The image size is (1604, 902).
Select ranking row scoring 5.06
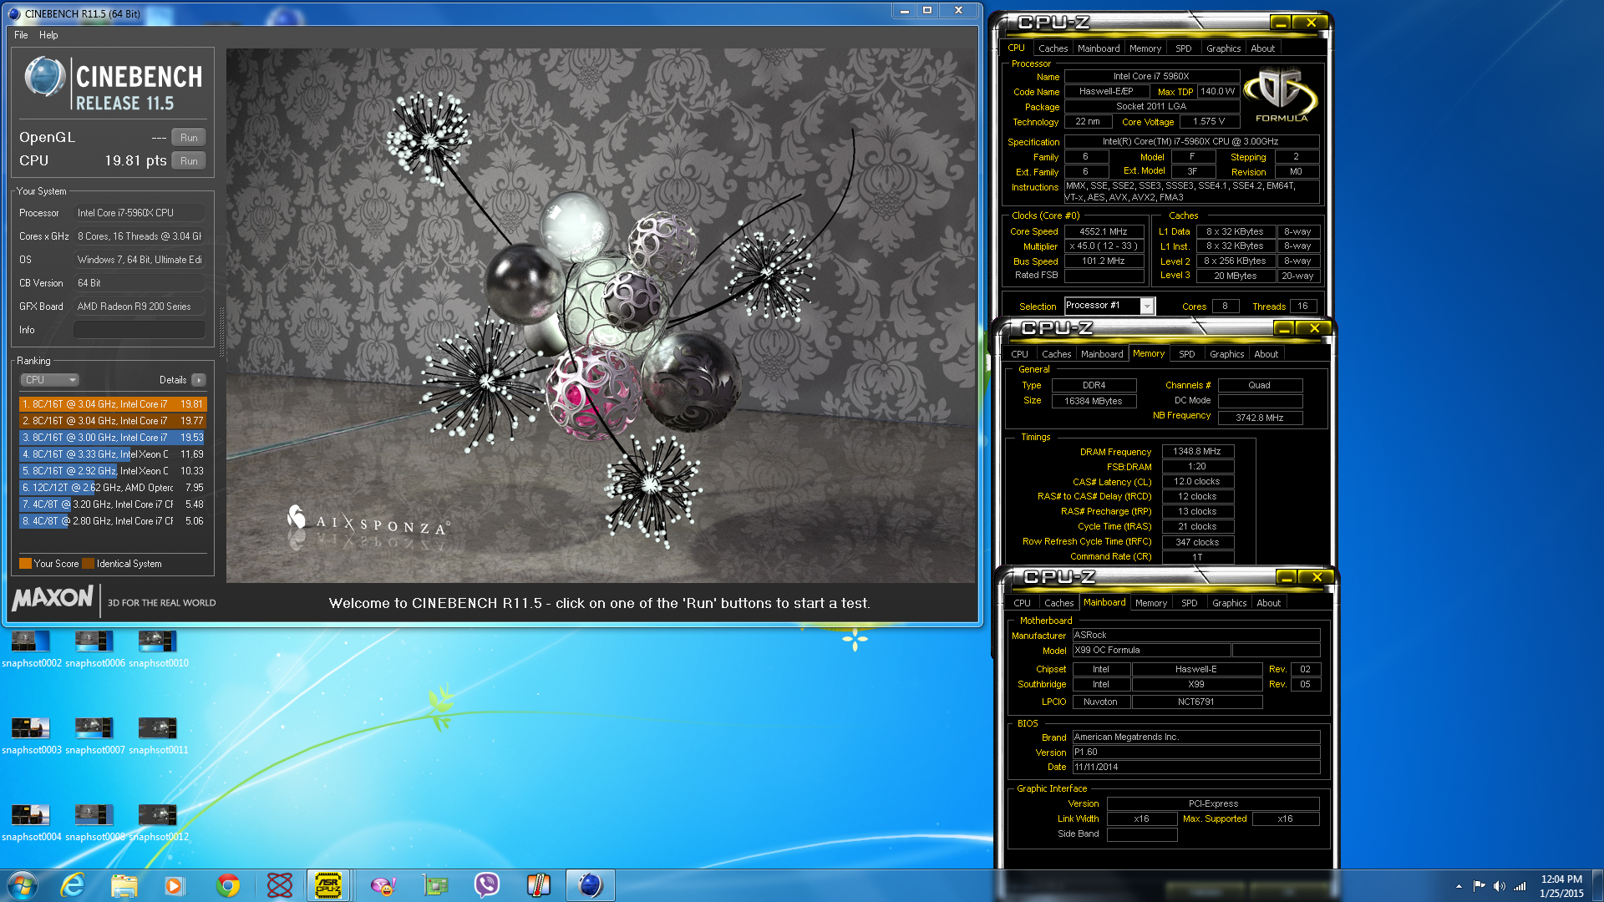[113, 521]
